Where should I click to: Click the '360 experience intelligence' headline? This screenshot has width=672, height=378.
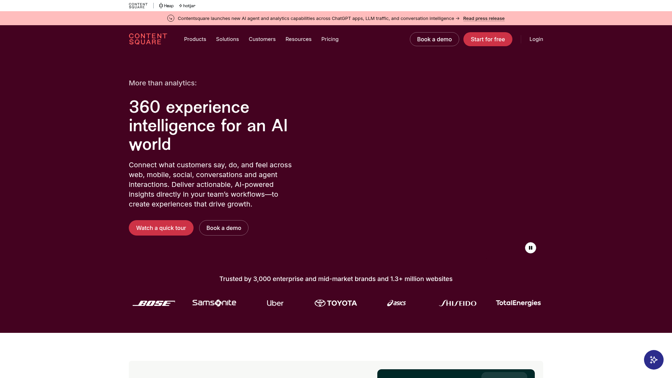point(208,126)
